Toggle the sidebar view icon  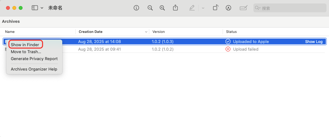(35, 8)
